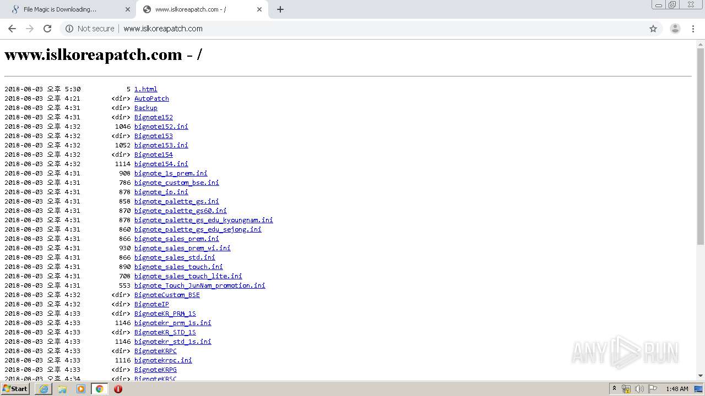Viewport: 705px width, 396px height.
Task: Open the Bignote152 folder link
Action: tap(154, 117)
